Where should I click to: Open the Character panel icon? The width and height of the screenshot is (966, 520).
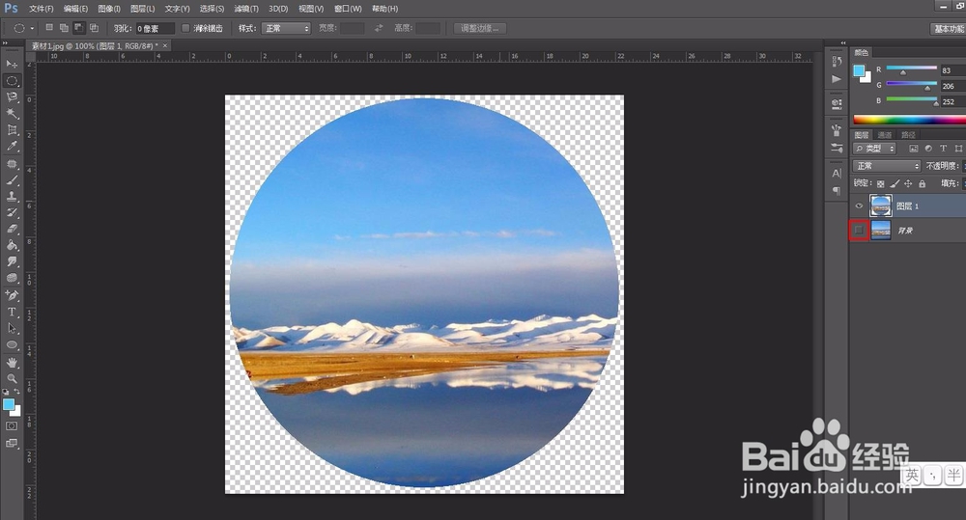[837, 174]
